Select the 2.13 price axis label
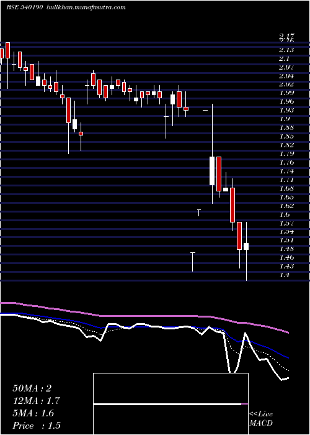 click(x=286, y=50)
